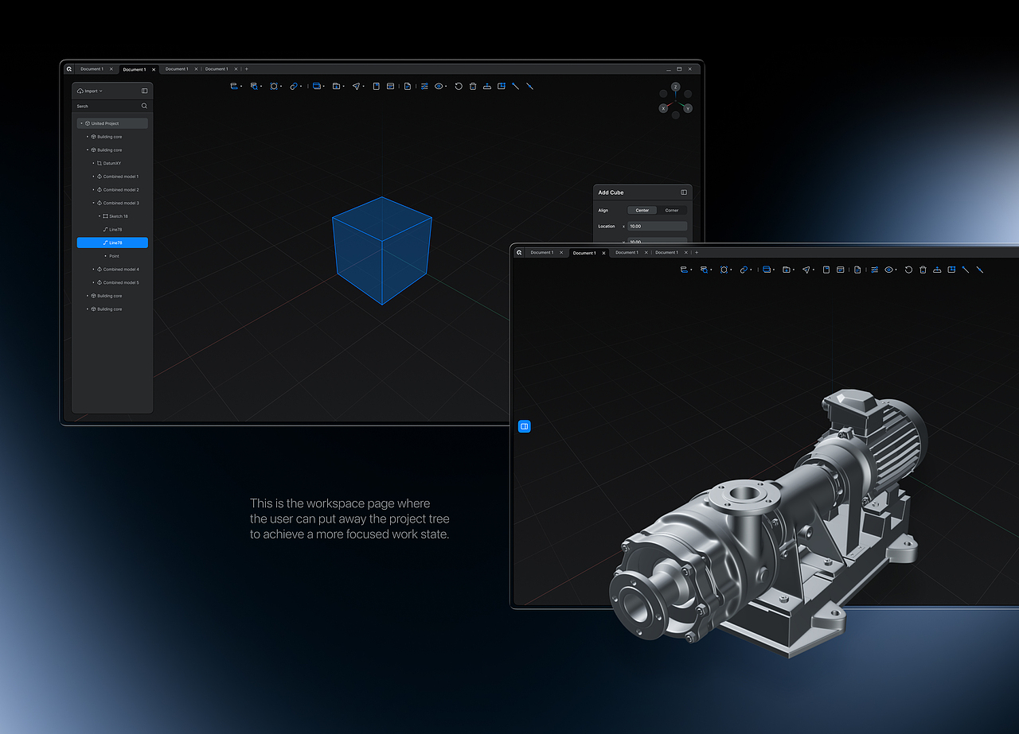Click the sliders settings icon in pump window toolbar
Viewport: 1019px width, 734px height.
pos(874,270)
